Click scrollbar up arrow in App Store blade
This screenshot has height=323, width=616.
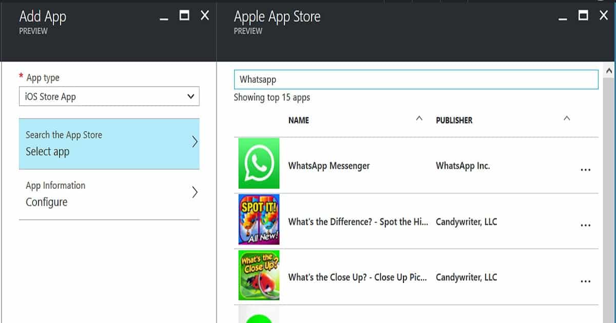pos(609,71)
